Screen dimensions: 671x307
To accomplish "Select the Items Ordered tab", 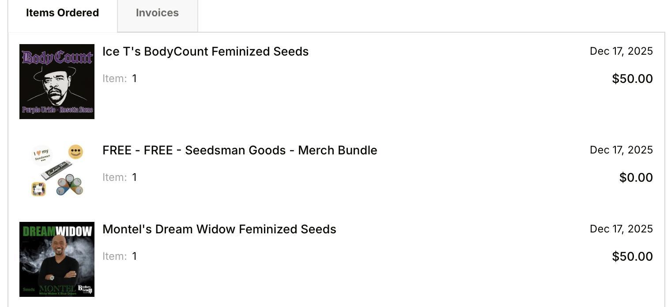I will coord(62,13).
